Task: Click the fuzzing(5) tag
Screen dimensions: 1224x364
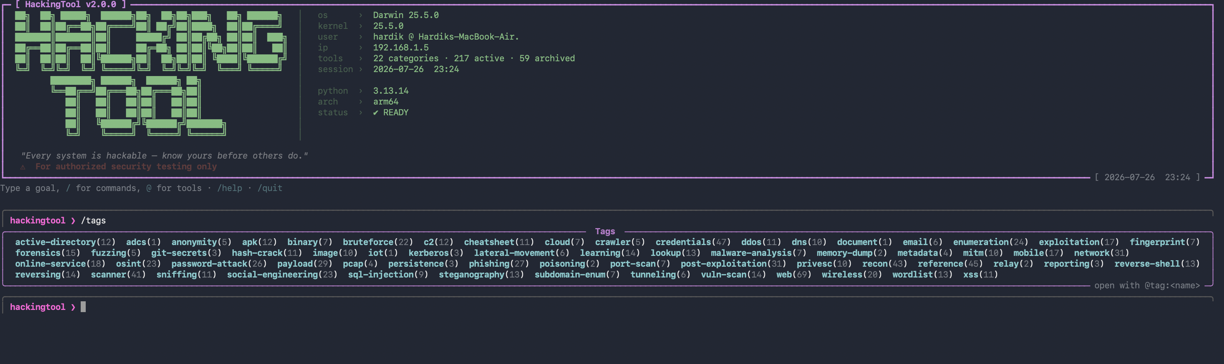Action: pyautogui.click(x=116, y=253)
